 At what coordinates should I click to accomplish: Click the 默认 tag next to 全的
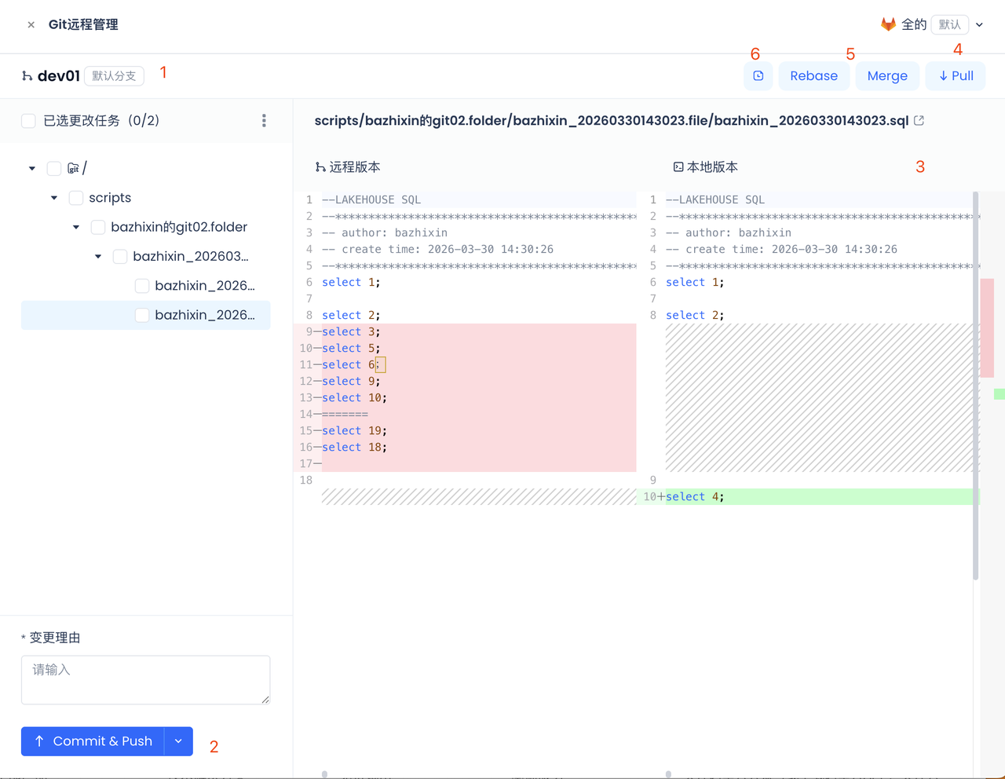949,24
